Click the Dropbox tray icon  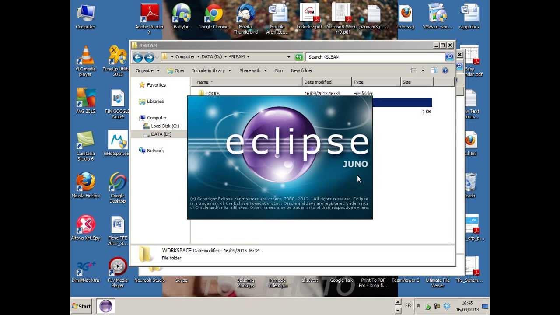[447, 306]
